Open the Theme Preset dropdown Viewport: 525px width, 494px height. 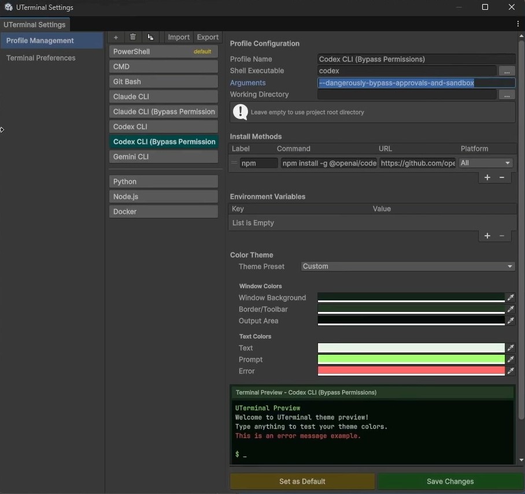coord(408,266)
